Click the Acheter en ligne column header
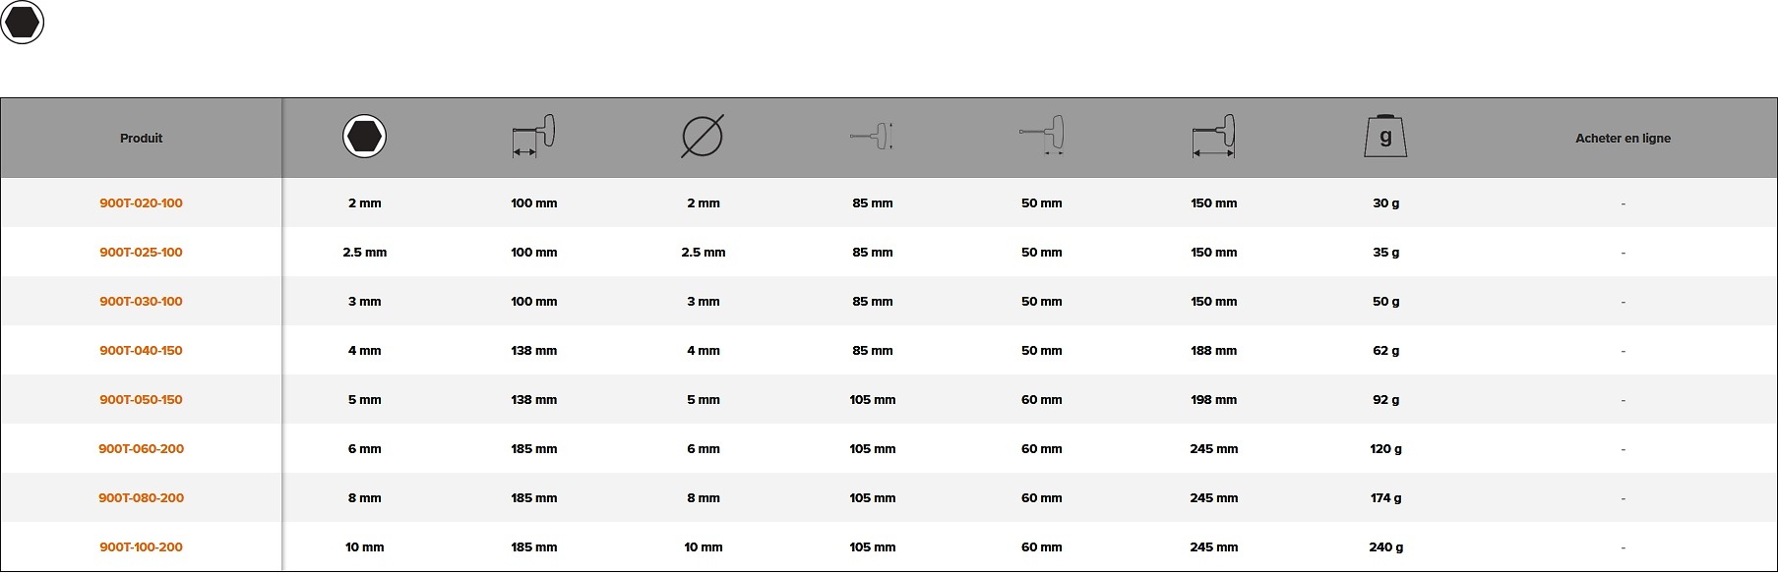 (x=1623, y=139)
